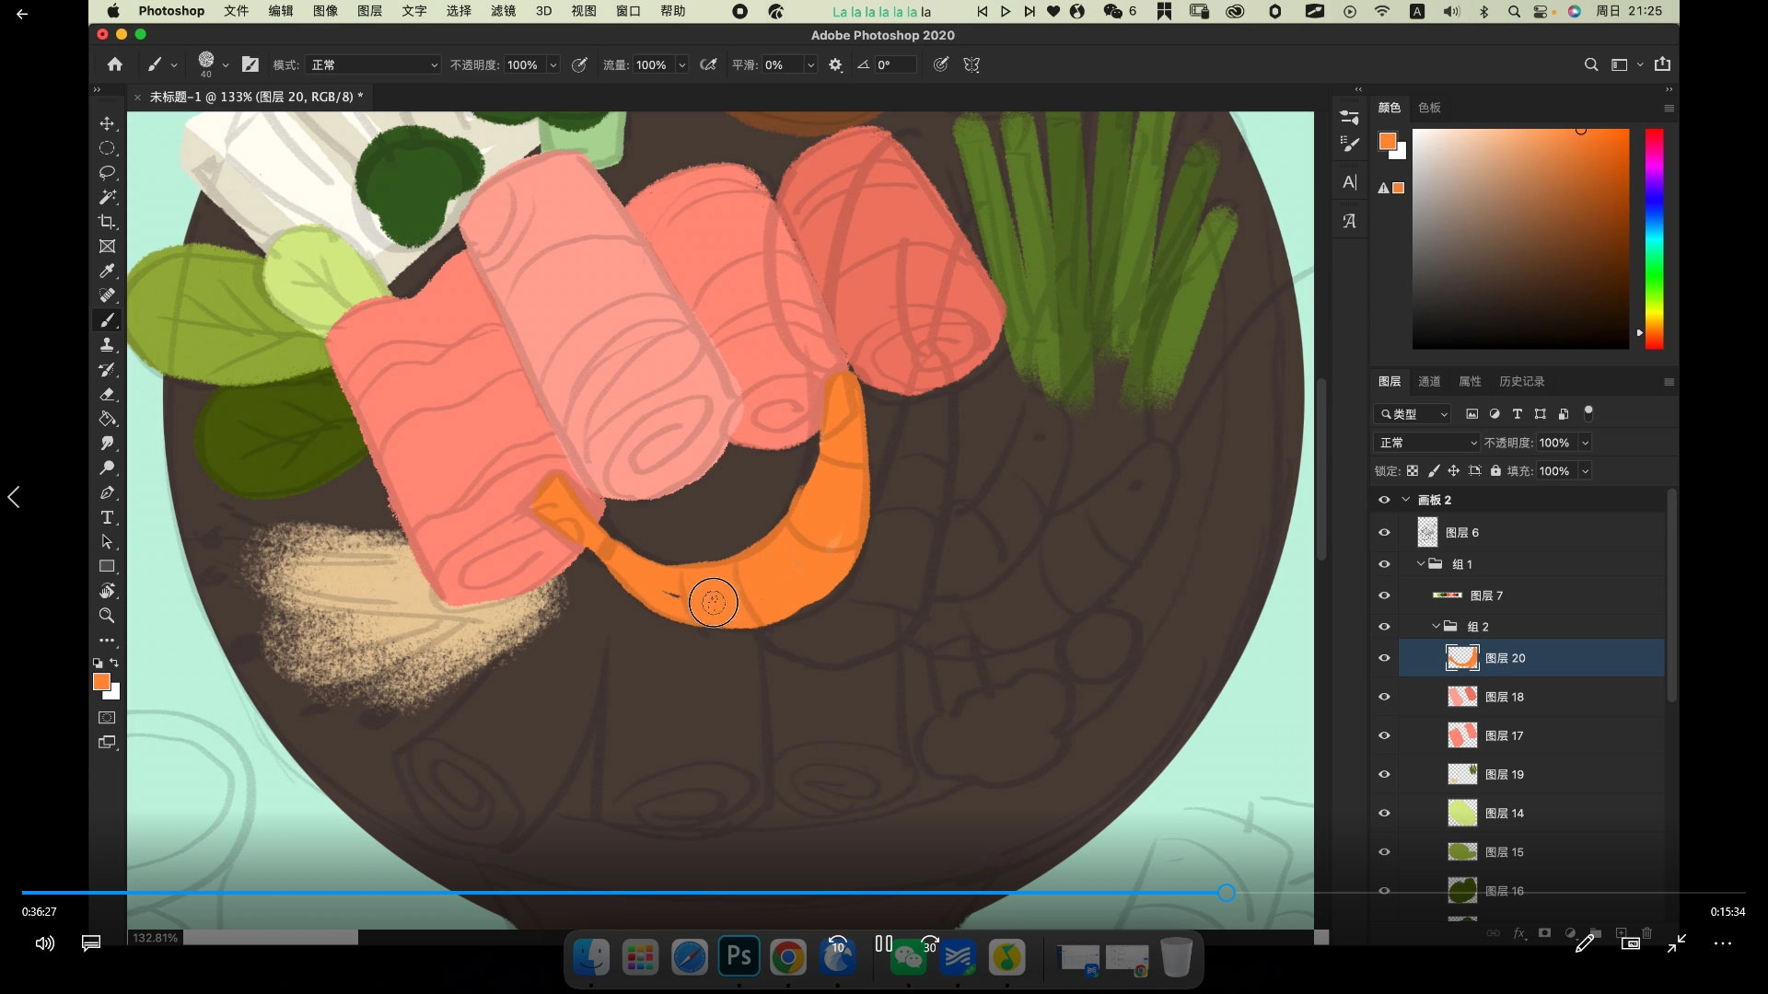Select the Crop tool

(107, 222)
